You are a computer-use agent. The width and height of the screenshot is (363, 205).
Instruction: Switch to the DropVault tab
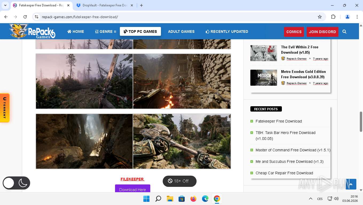pyautogui.click(x=104, y=5)
